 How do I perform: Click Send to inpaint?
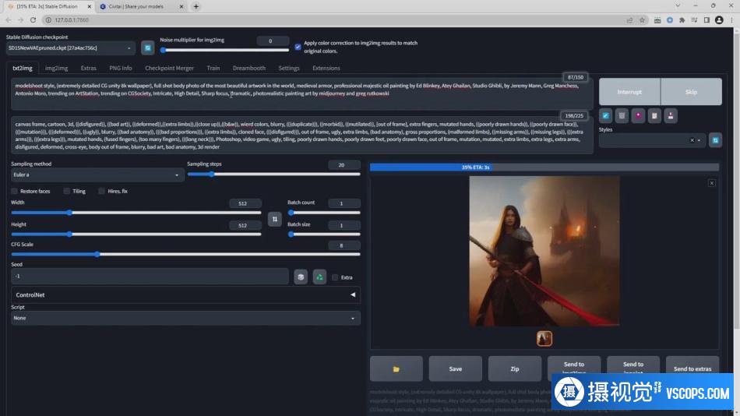point(633,368)
